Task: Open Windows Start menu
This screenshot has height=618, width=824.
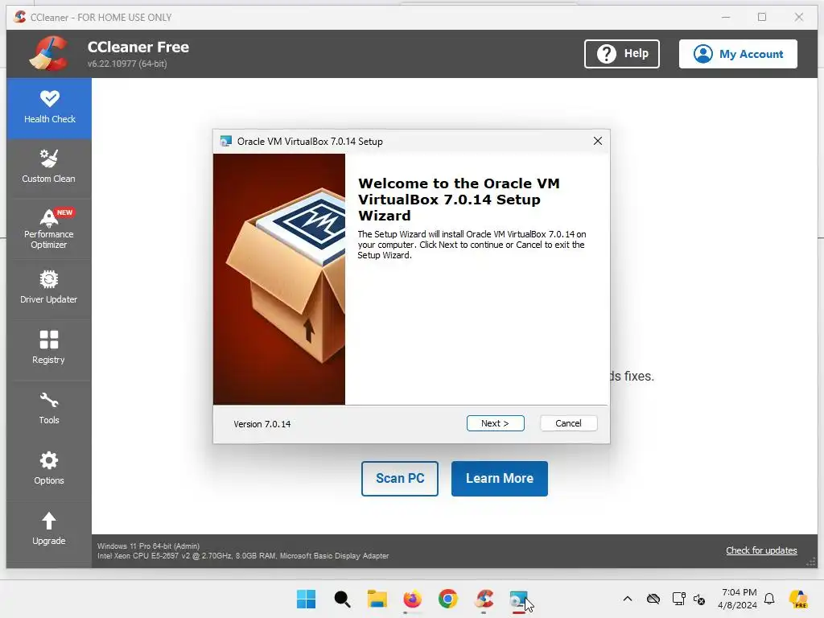Action: pyautogui.click(x=306, y=599)
